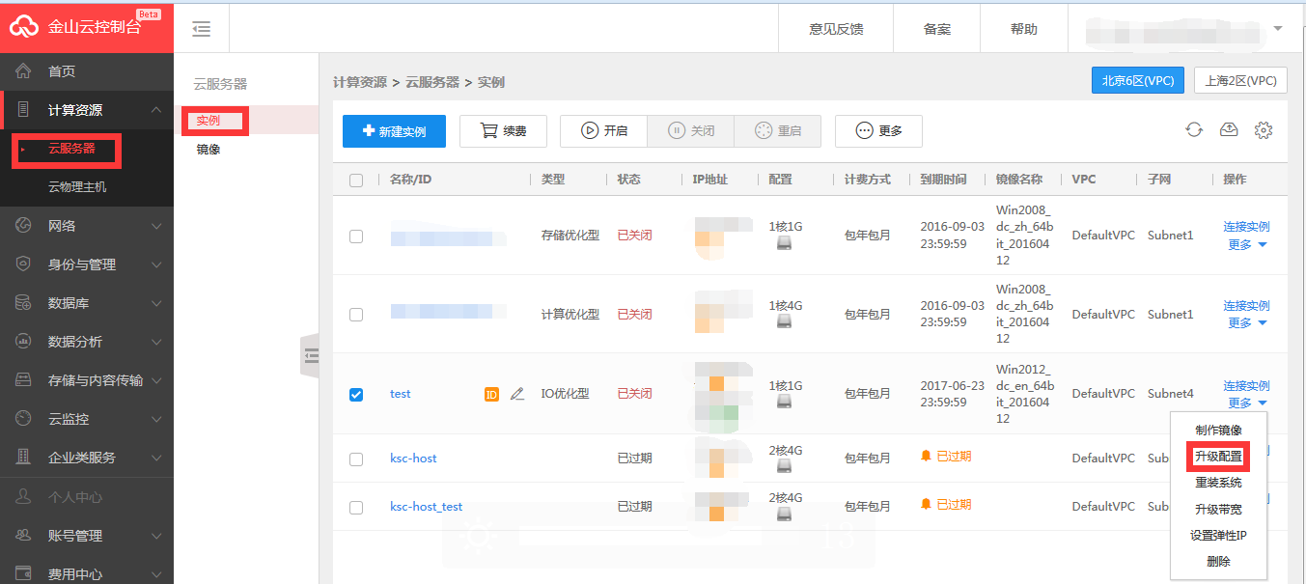1306x584 pixels.
Task: Click the orange ID icon in test row
Action: (491, 394)
